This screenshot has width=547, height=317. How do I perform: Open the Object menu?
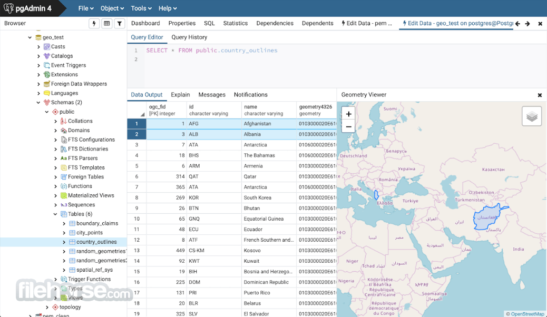112,8
